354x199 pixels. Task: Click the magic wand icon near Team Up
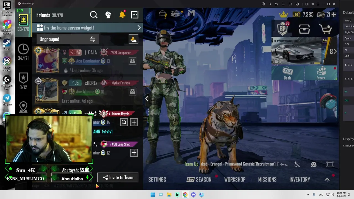297,164
